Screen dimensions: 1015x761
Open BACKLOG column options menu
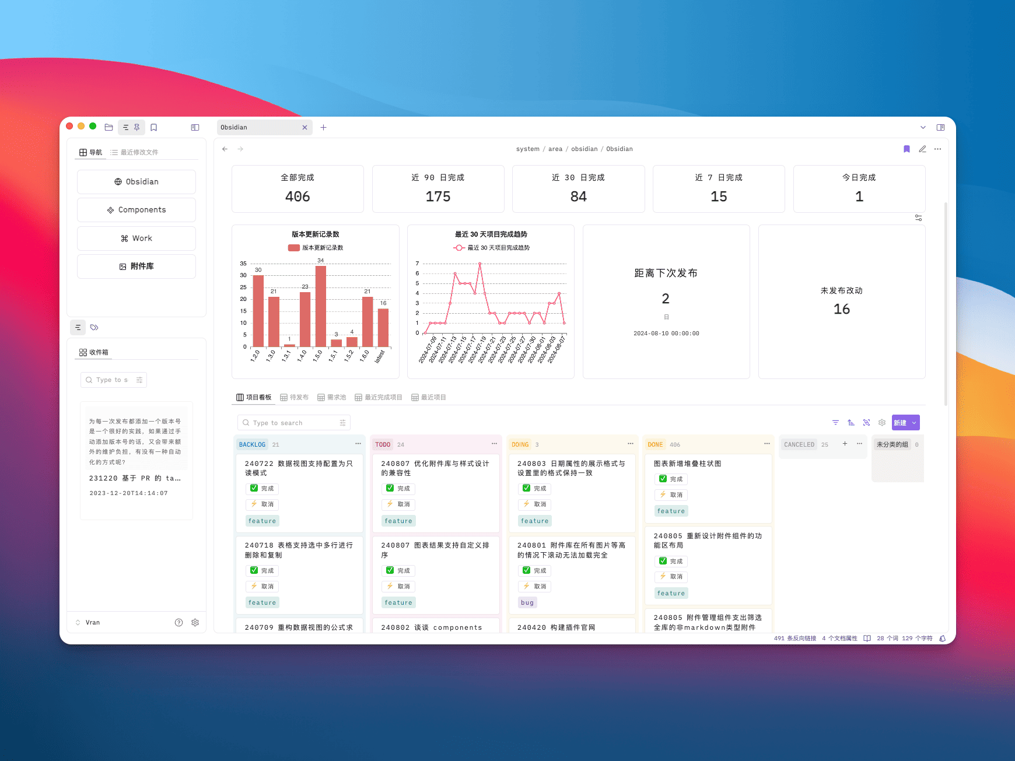pos(358,444)
